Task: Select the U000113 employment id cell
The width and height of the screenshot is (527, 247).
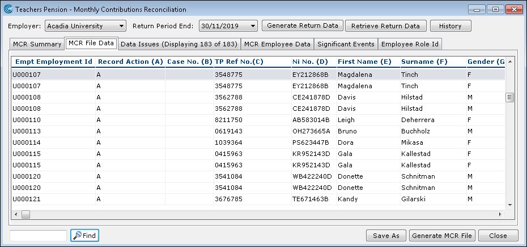Action: point(53,131)
